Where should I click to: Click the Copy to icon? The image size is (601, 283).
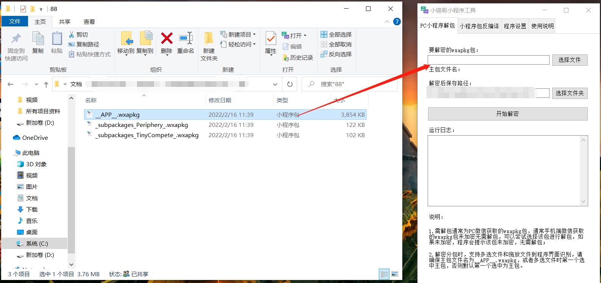coord(145,39)
